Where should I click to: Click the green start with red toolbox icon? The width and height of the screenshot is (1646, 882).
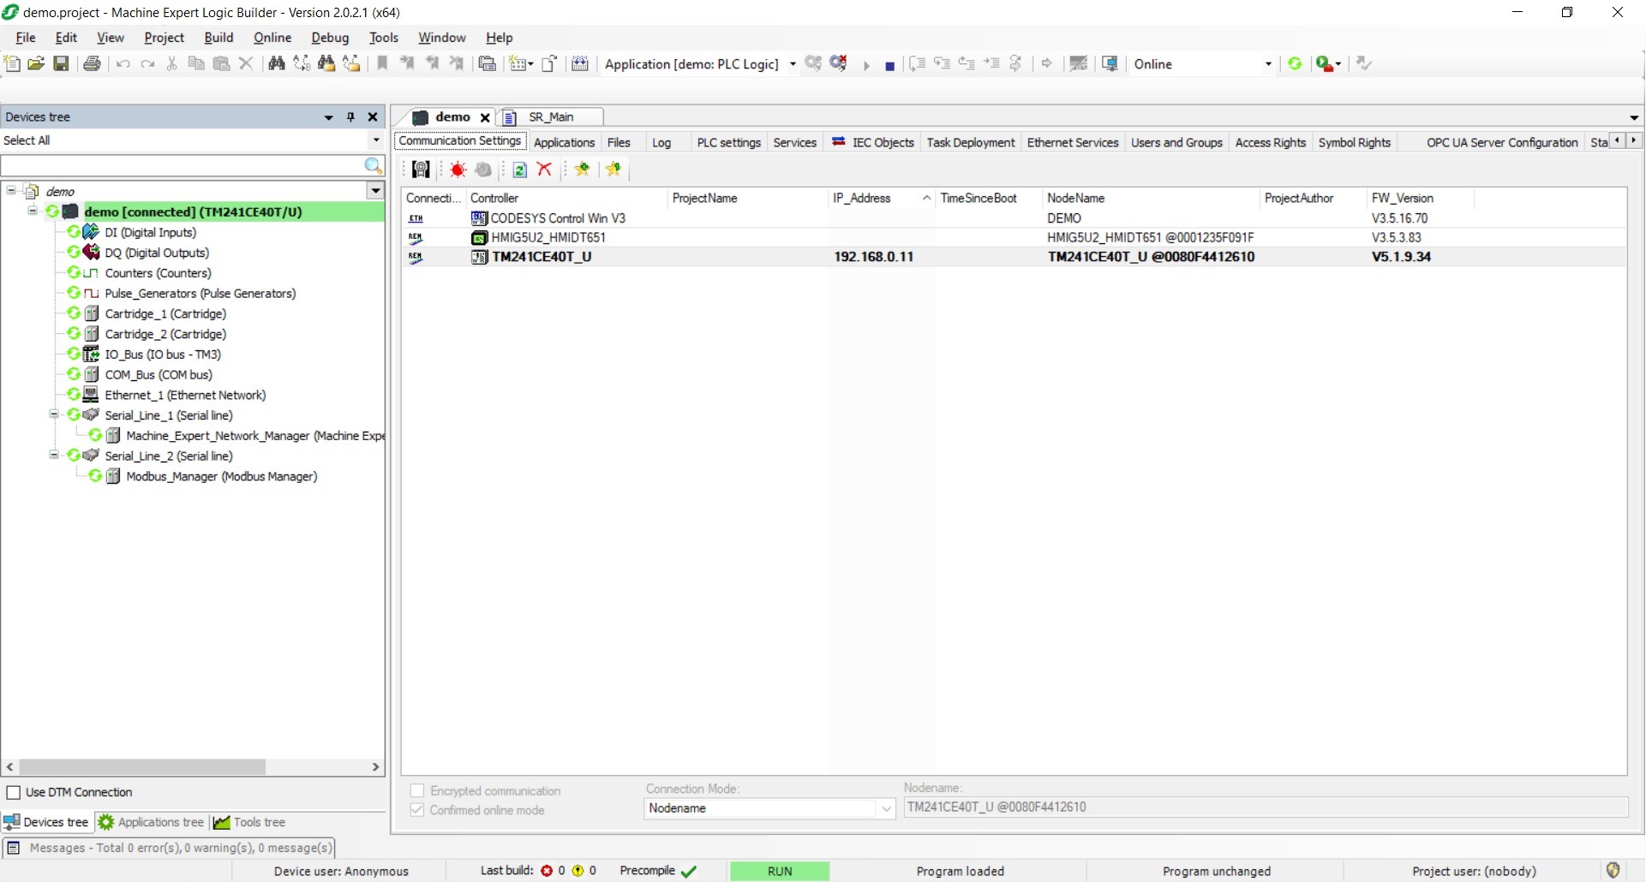(1326, 63)
